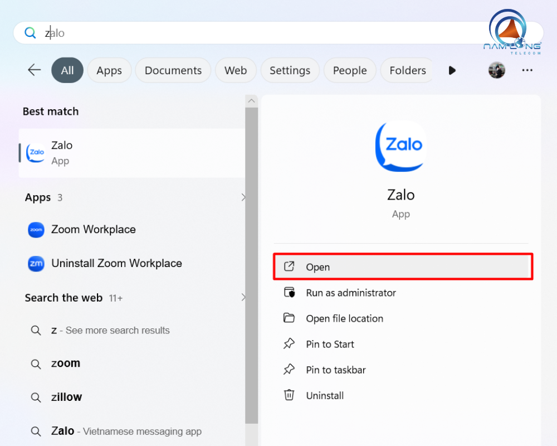Click the Pin to taskbar pin icon
This screenshot has width=557, height=446.
(289, 369)
